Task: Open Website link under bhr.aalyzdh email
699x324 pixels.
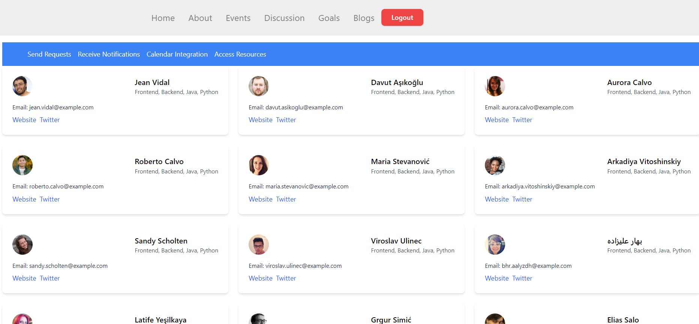Action: [497, 278]
